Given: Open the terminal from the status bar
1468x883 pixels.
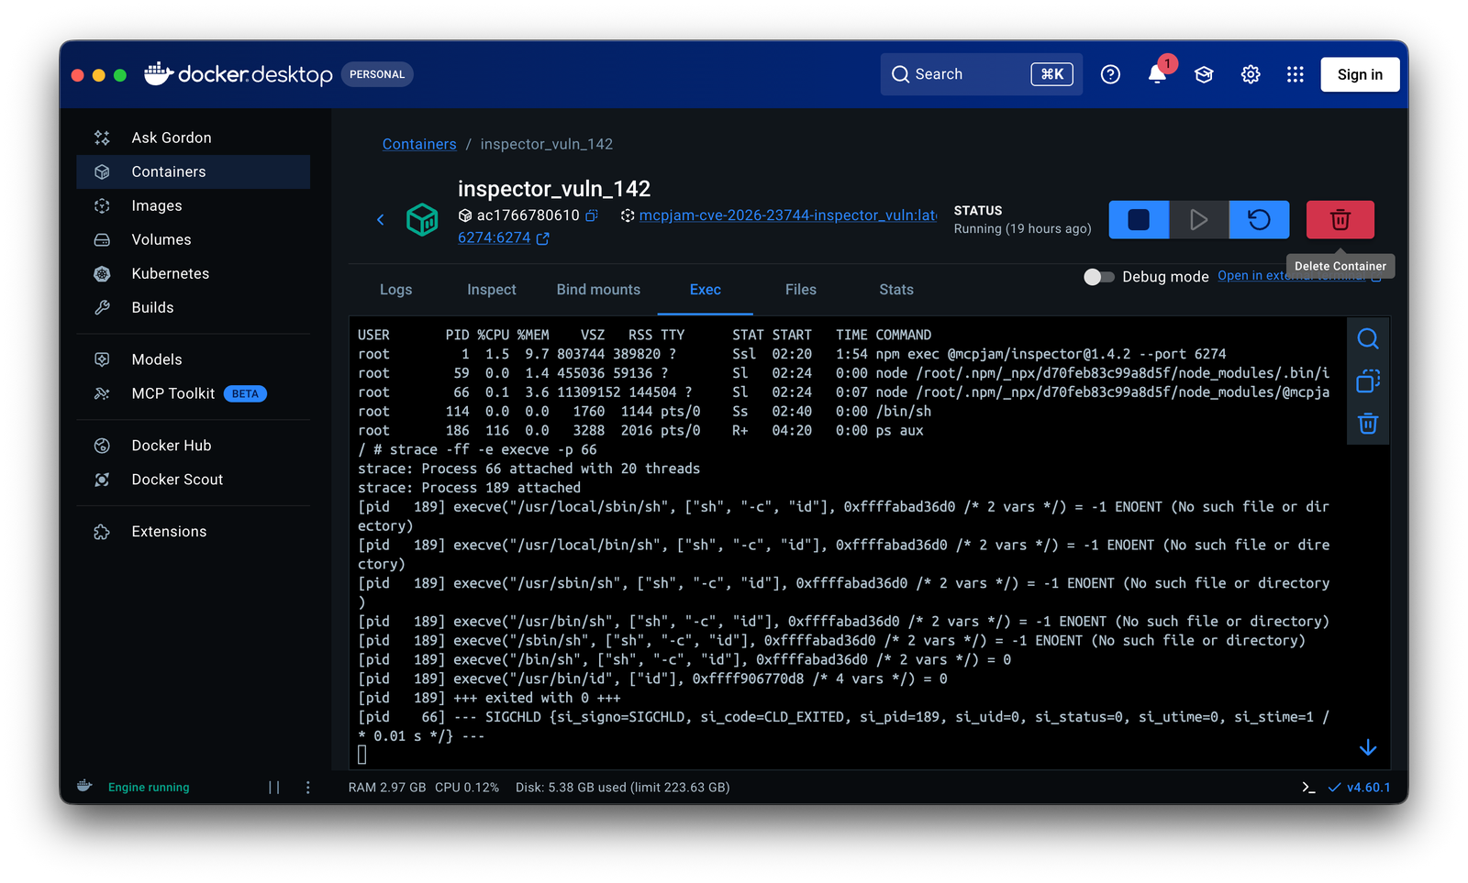Looking at the screenshot, I should pos(1309,788).
